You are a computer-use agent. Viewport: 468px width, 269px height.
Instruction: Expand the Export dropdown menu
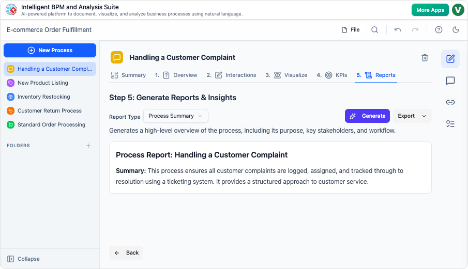click(412, 116)
